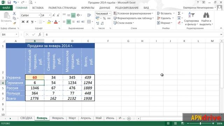Viewport: 224px width, 126px height.
Task: Click the Cut scissors icon
Action: [x=14, y=14]
